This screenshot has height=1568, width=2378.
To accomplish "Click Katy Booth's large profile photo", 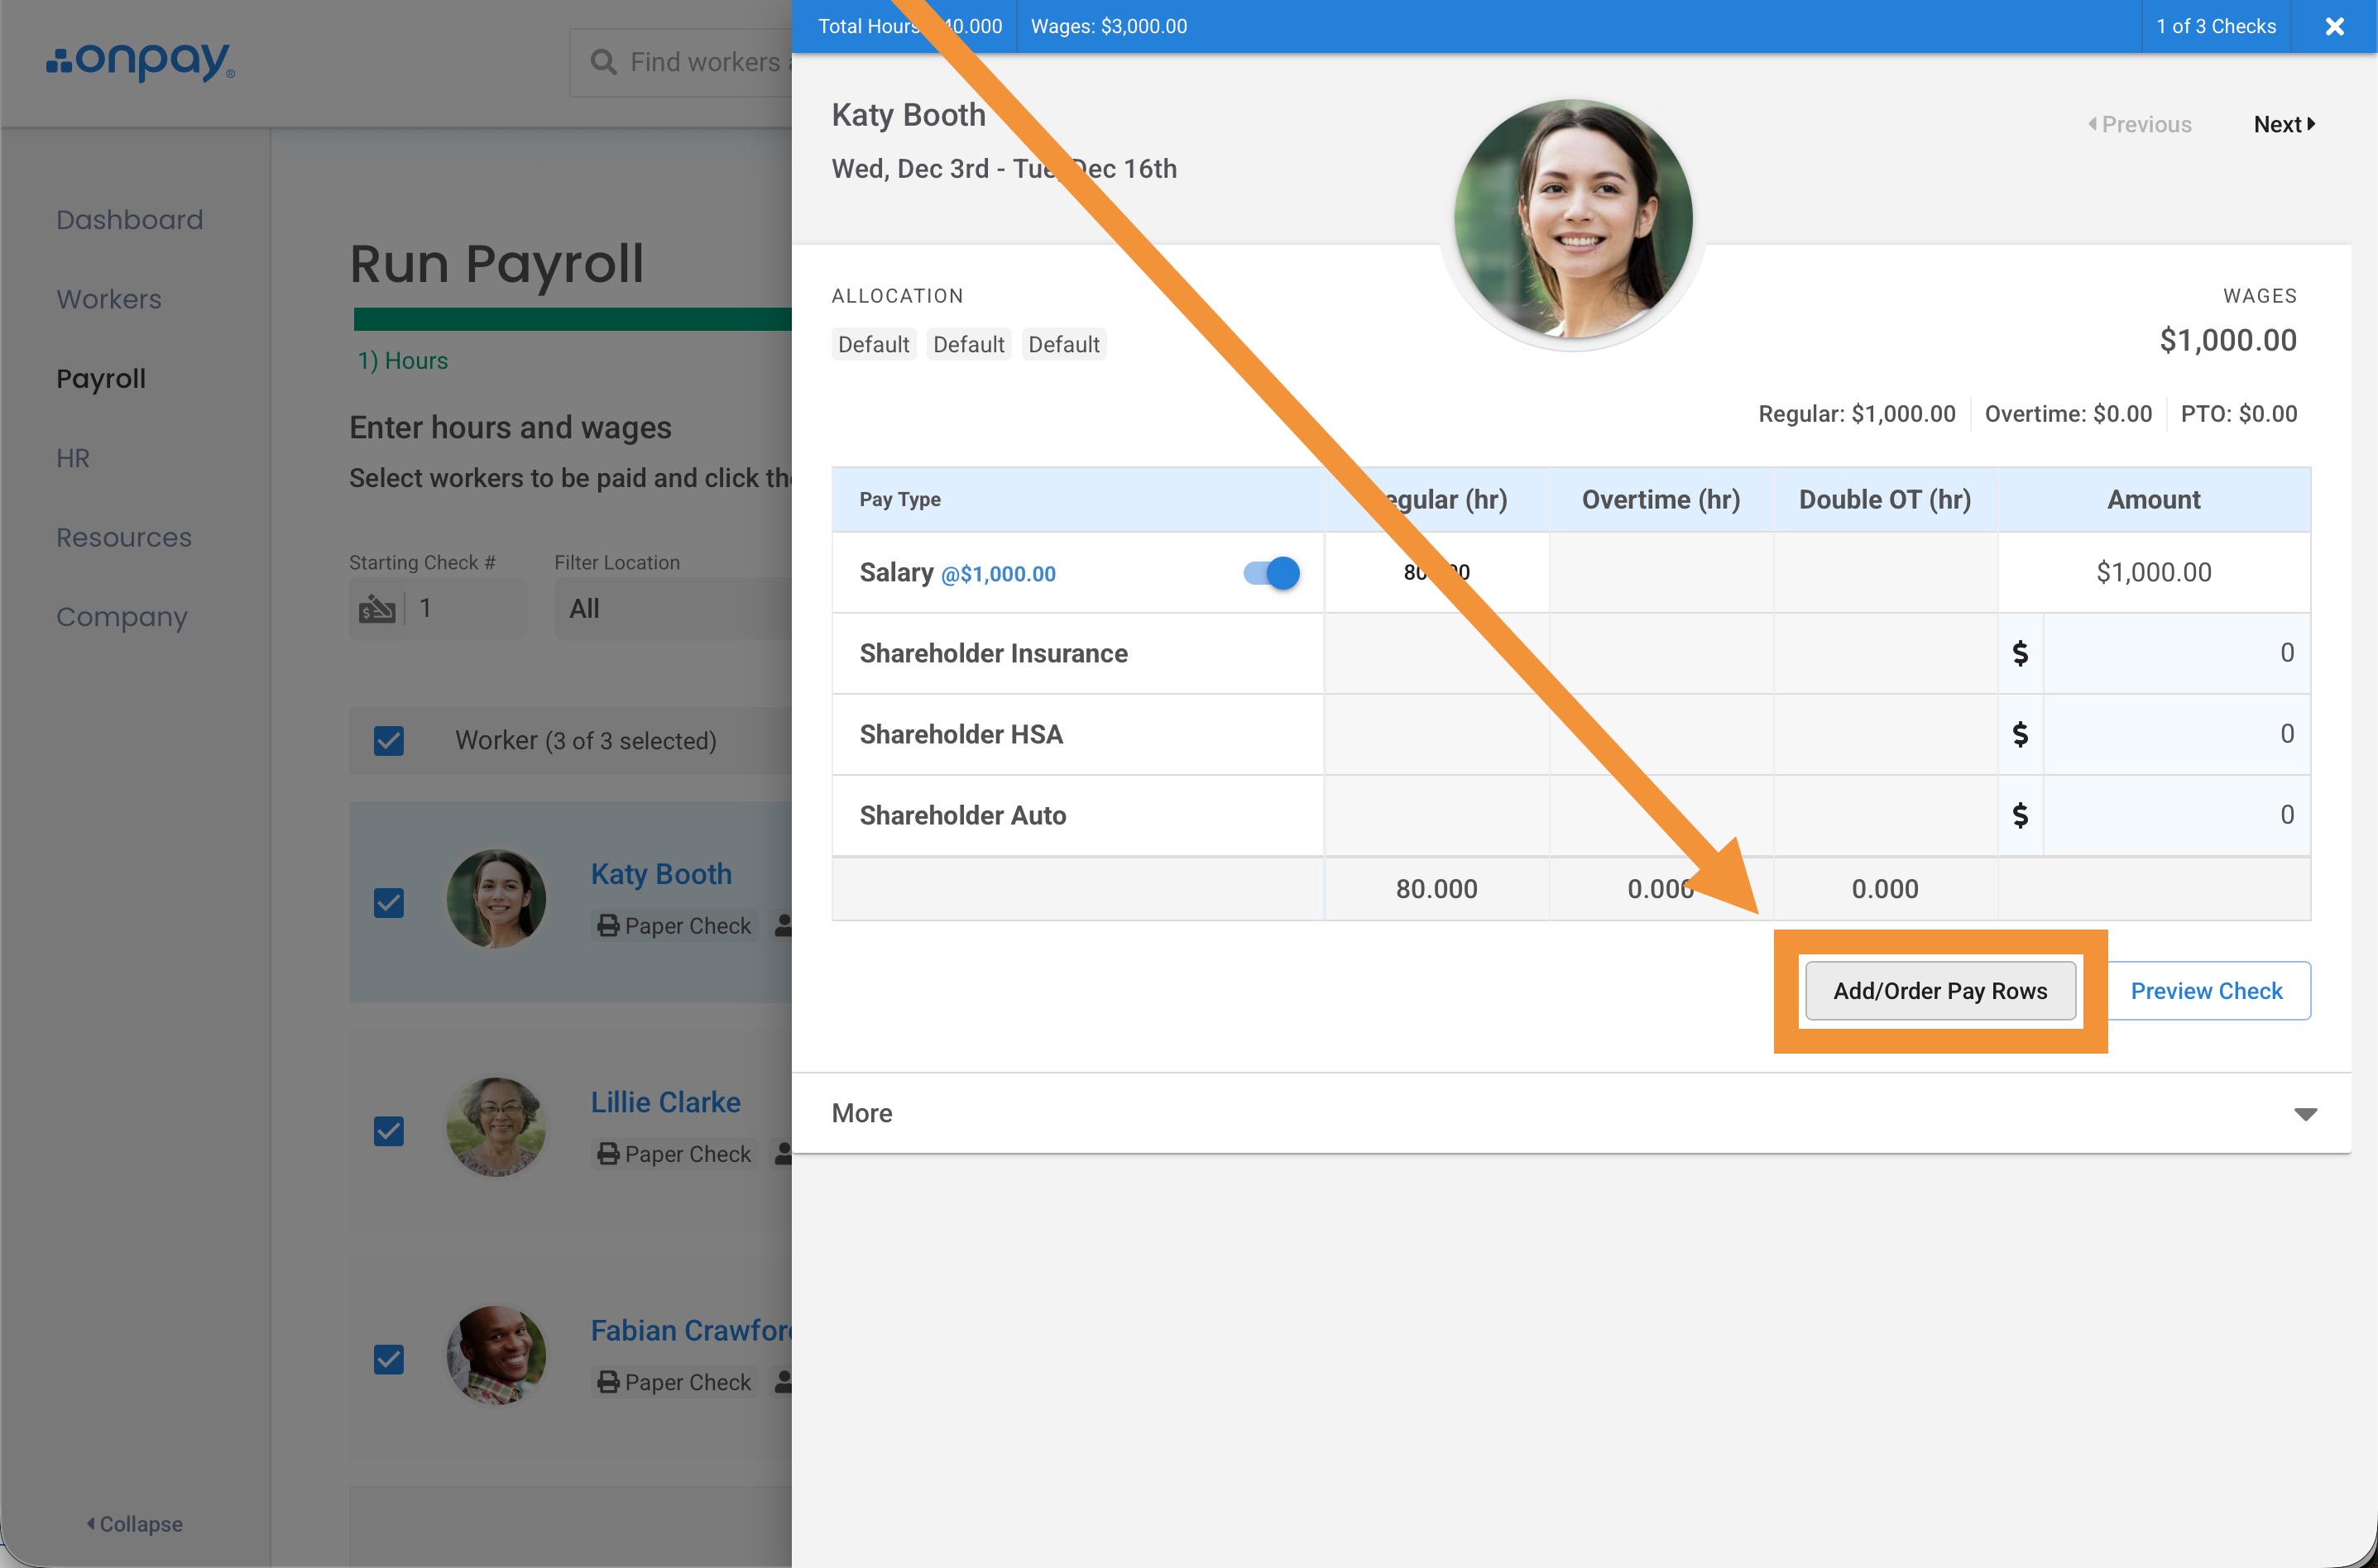I will click(x=1573, y=219).
